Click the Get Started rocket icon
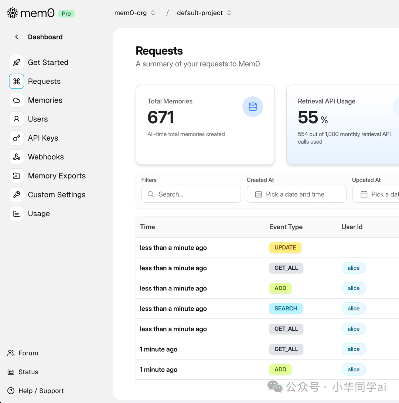The width and height of the screenshot is (399, 403). tap(17, 62)
